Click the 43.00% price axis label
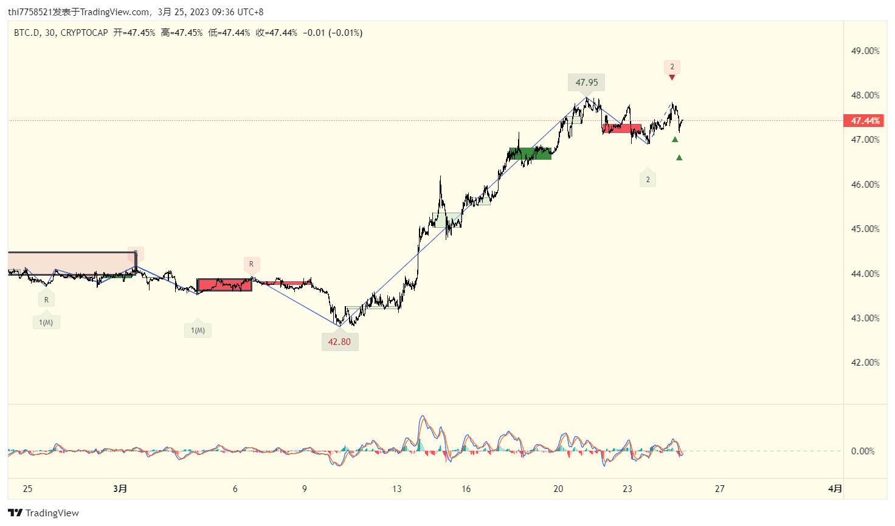This screenshot has width=895, height=526. 865,318
